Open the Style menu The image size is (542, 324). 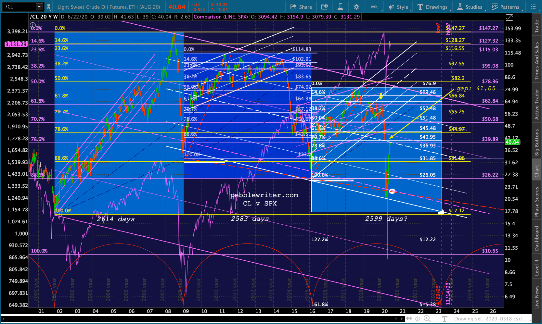point(399,7)
